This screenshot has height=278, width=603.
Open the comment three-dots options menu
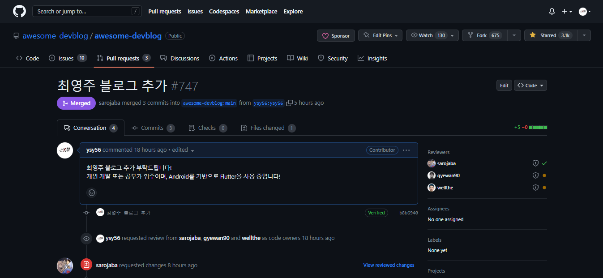pyautogui.click(x=406, y=150)
